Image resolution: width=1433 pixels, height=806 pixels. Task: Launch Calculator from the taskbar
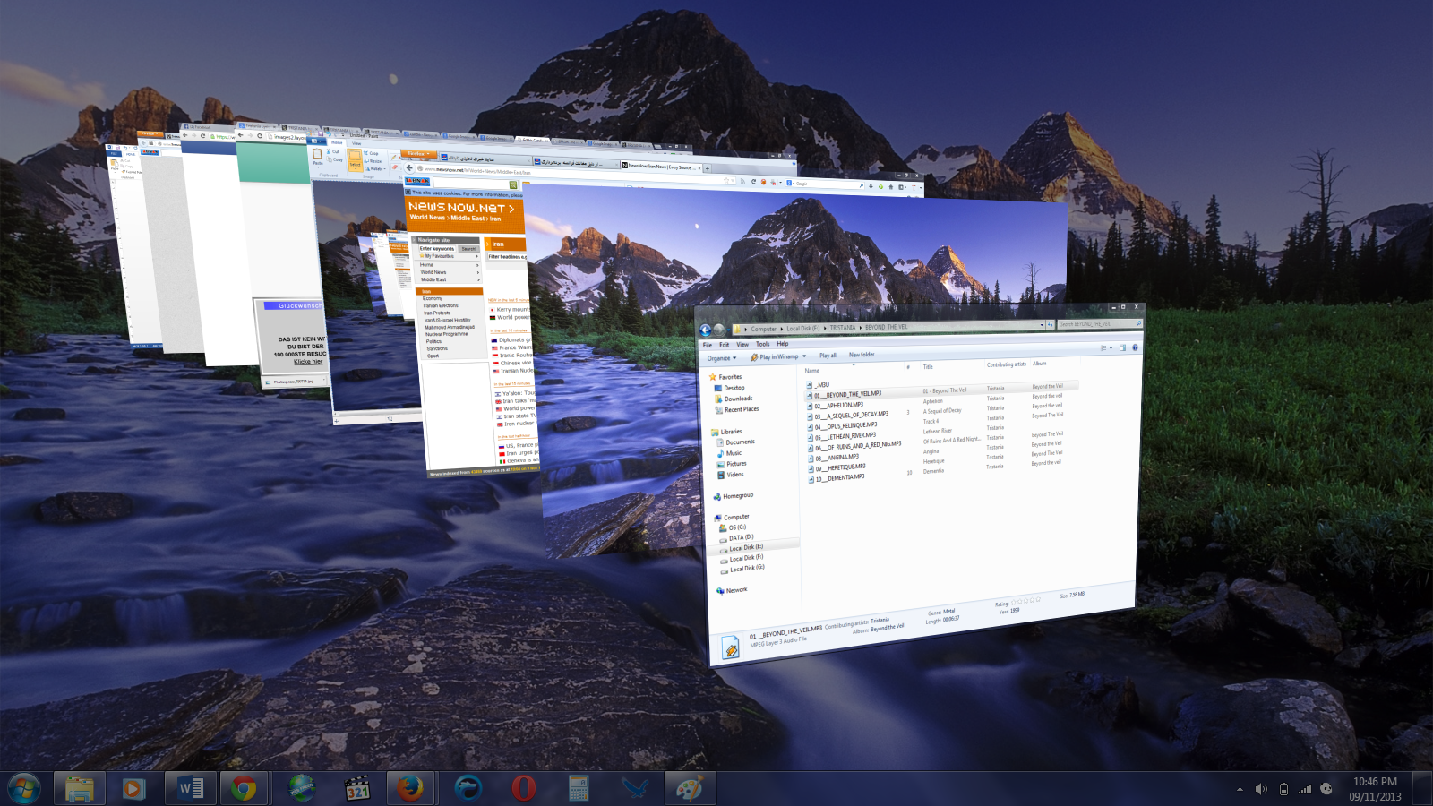579,788
